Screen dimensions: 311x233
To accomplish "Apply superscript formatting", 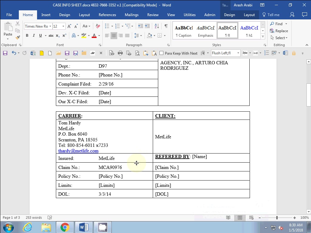I will click(x=64, y=36).
